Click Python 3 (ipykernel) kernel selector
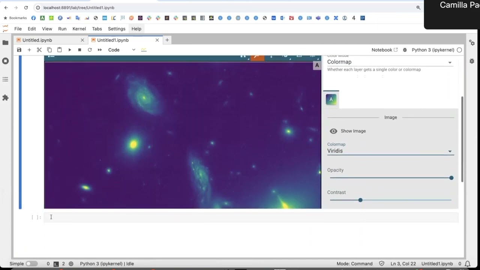Image resolution: width=480 pixels, height=270 pixels. tap(433, 50)
